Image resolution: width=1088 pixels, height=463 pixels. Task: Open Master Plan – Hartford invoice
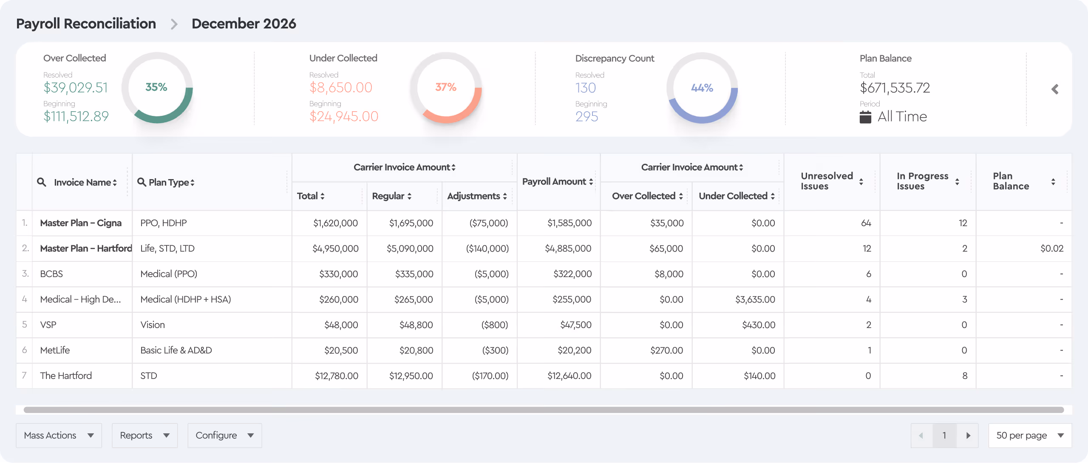coord(86,248)
